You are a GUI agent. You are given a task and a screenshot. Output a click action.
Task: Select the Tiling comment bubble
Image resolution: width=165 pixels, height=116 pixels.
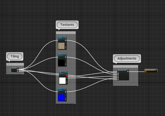point(15,56)
